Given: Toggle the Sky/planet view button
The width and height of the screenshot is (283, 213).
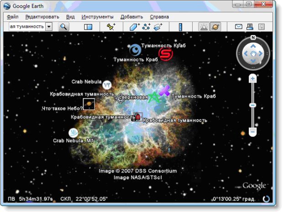Looking at the screenshot, I should coord(215,27).
